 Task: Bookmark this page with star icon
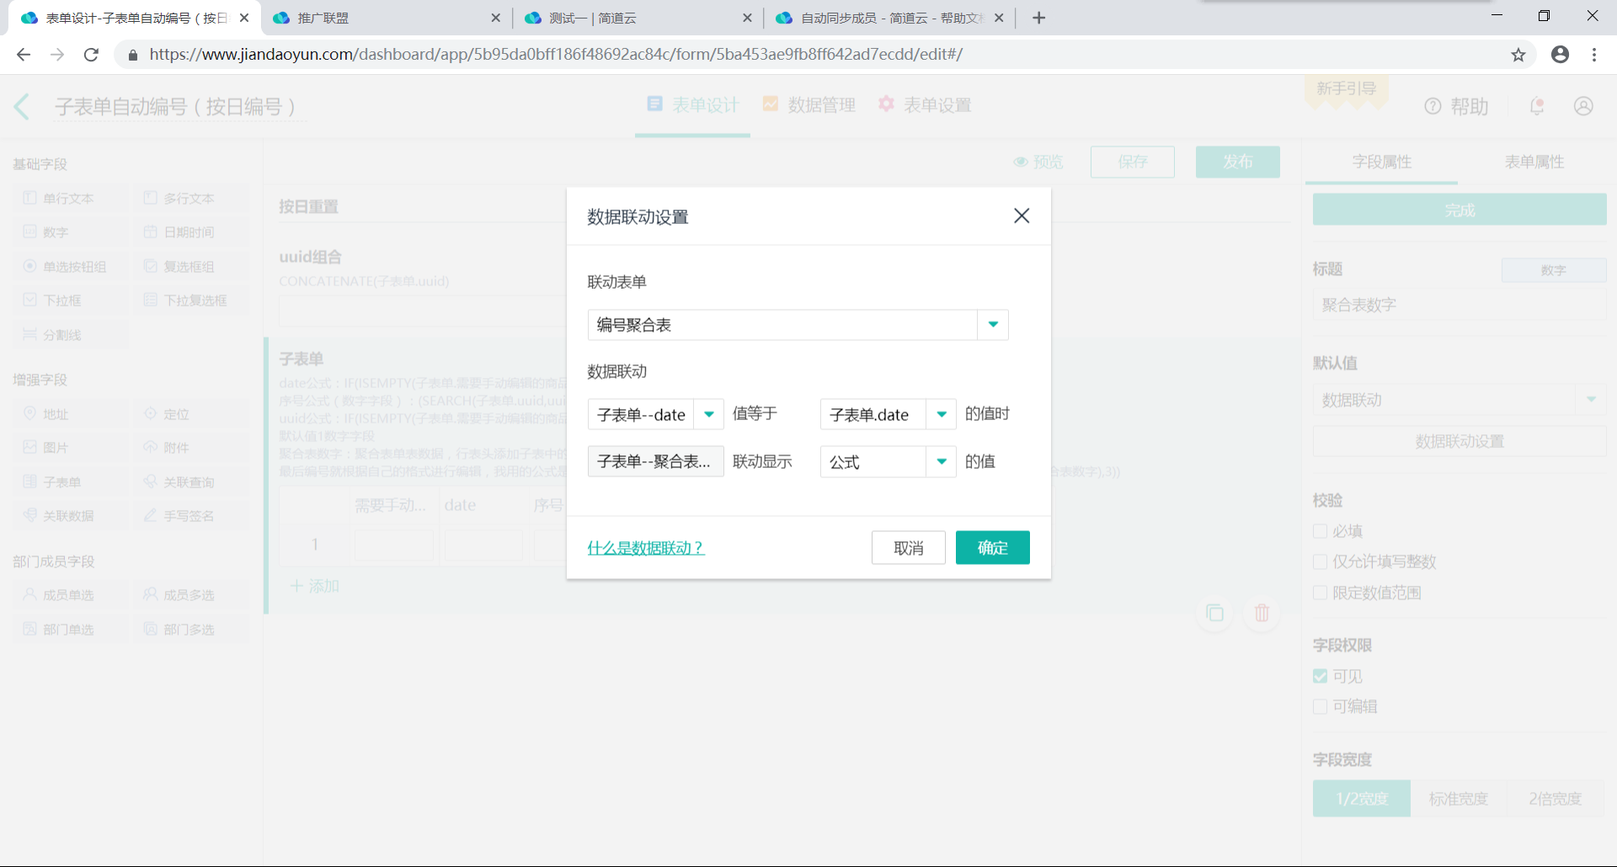point(1518,55)
